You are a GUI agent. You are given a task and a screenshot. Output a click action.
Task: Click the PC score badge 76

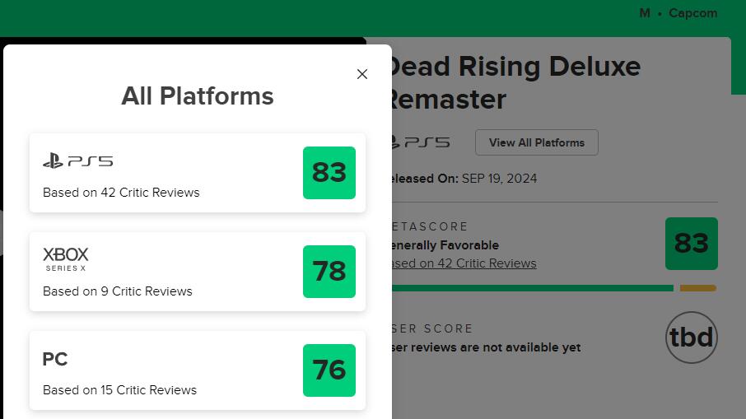tap(329, 370)
